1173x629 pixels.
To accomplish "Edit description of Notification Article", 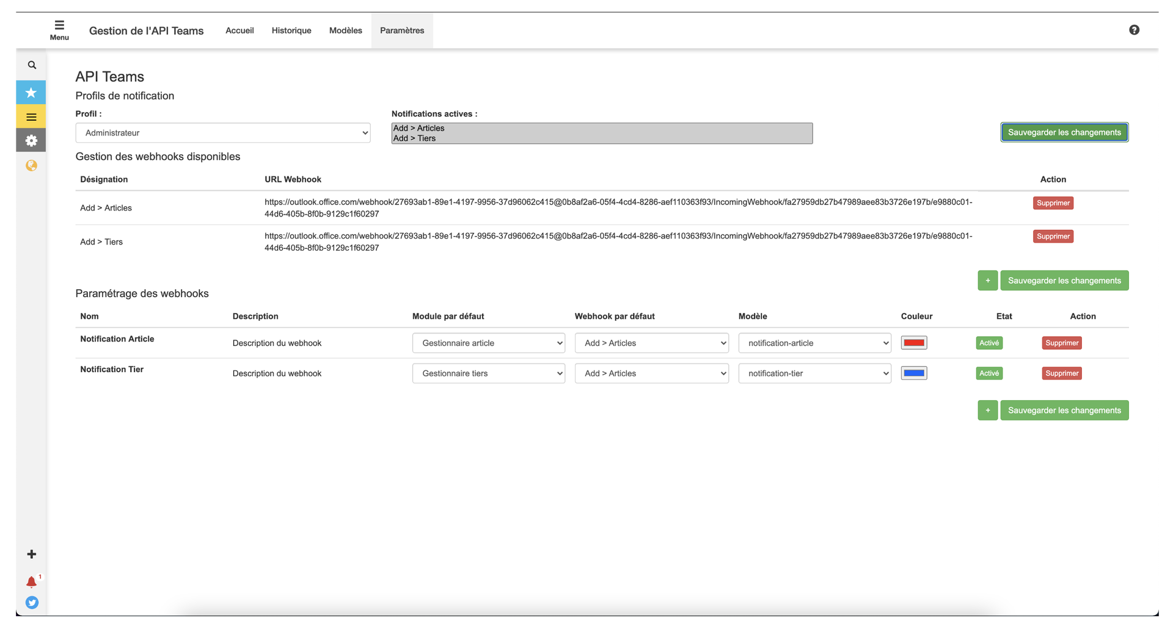I will click(277, 343).
